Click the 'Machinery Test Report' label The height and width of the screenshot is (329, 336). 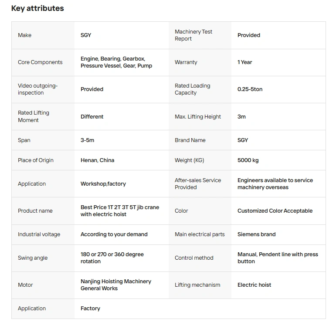pos(193,35)
